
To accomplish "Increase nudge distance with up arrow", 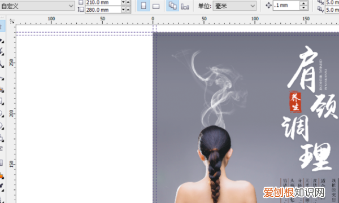I will coord(304,3).
